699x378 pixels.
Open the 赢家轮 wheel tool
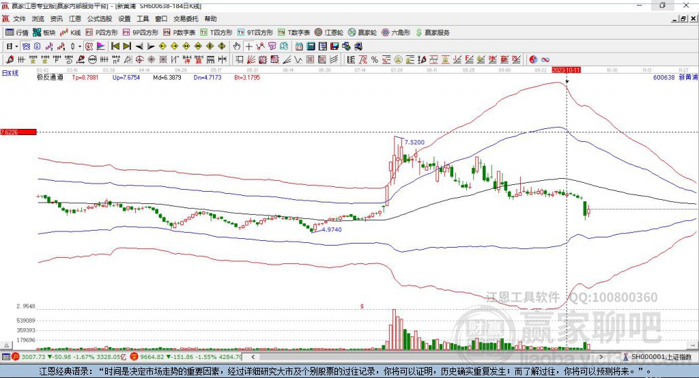[362, 33]
